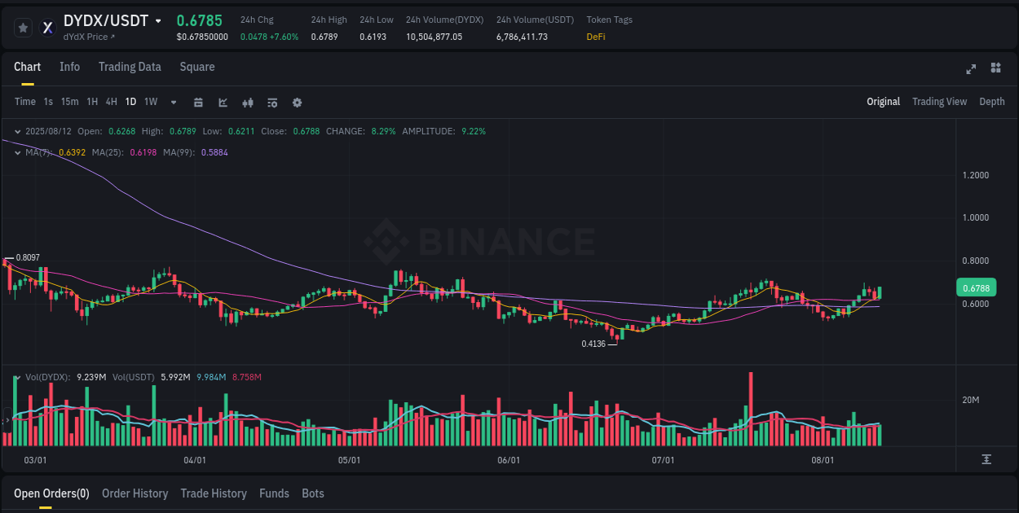
Task: Collapse the OHLC info row chevron
Action: [16, 130]
